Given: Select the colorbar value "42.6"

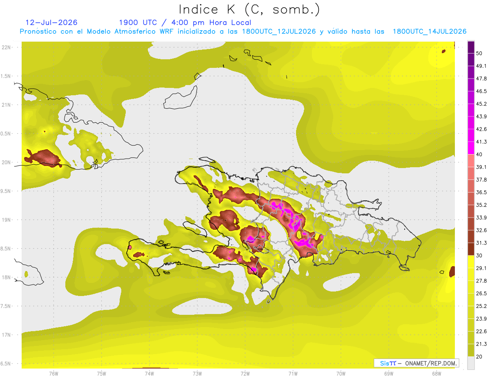Looking at the screenshot, I should 481,129.
